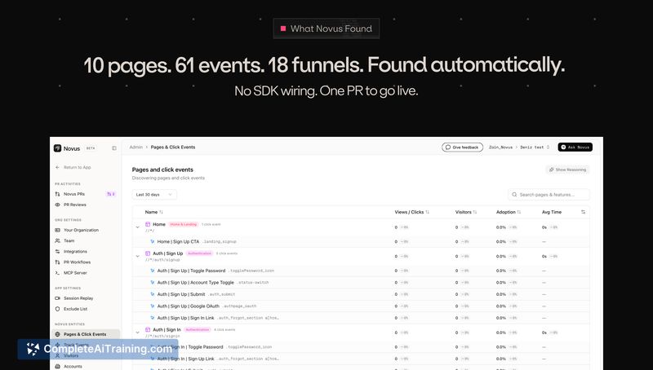
Task: Sort by Views / Clicks column
Action: [411, 212]
